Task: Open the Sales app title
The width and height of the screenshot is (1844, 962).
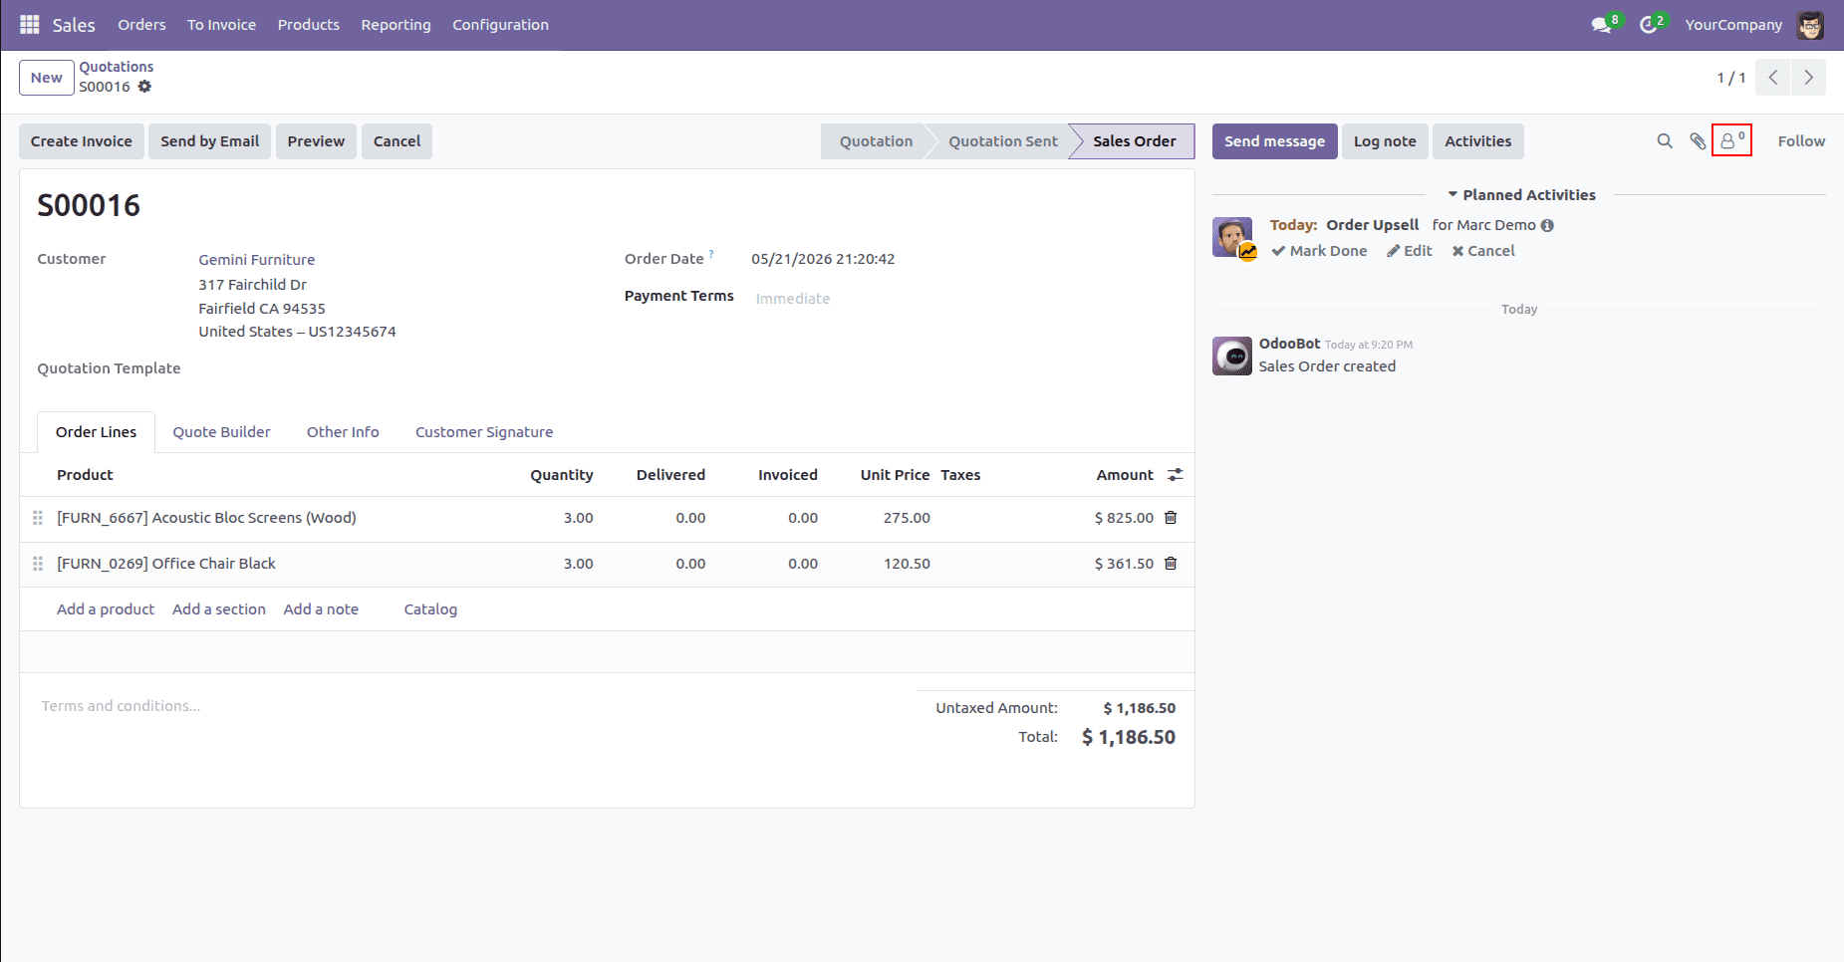Action: (x=74, y=25)
